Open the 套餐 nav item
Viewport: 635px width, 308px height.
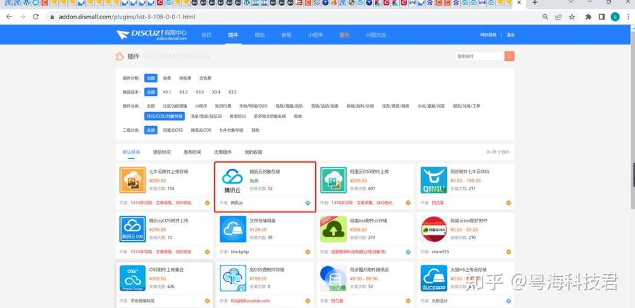[x=286, y=34]
